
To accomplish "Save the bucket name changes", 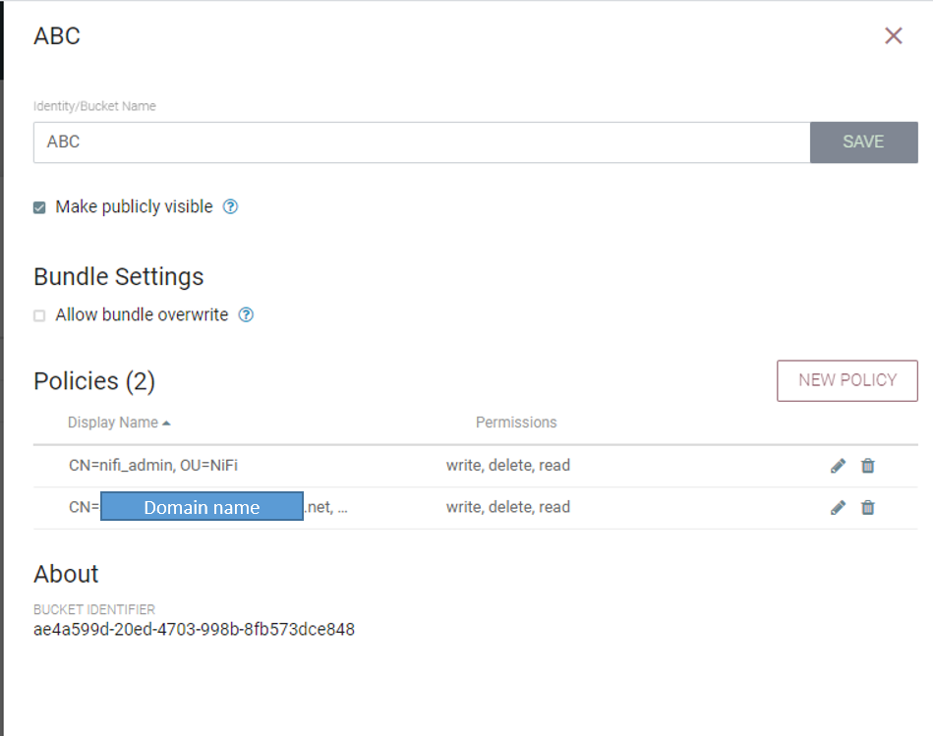I will (863, 142).
